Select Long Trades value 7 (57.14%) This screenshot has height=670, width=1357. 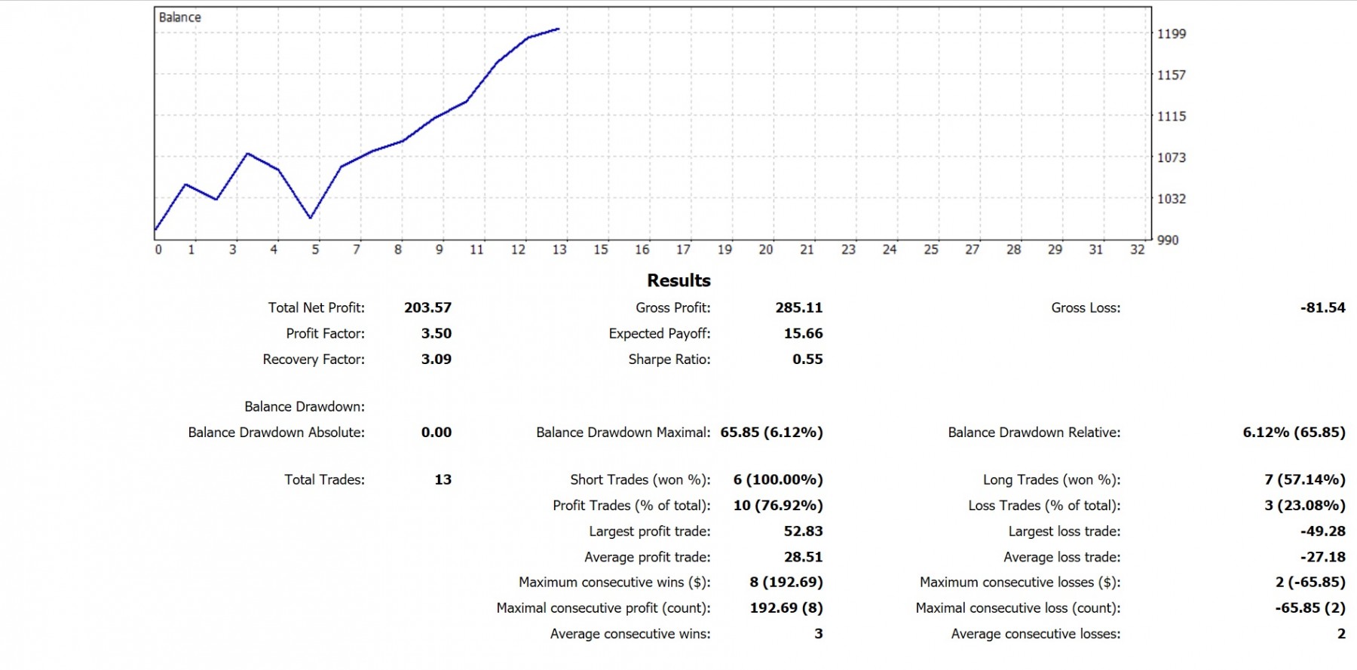(x=1305, y=479)
